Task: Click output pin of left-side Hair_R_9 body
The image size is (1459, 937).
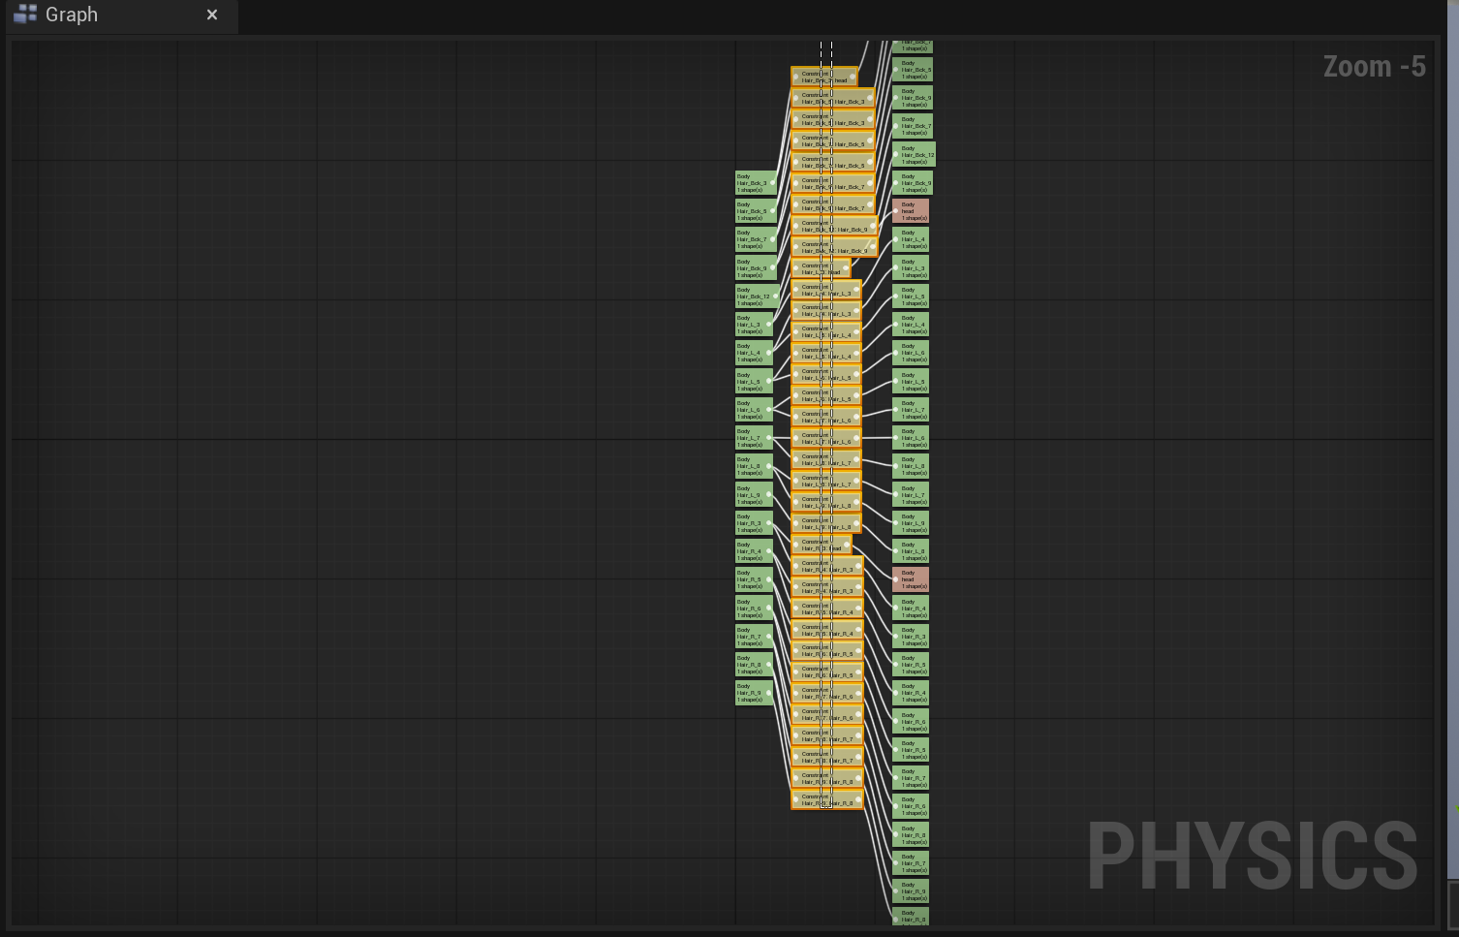Action: tap(769, 693)
